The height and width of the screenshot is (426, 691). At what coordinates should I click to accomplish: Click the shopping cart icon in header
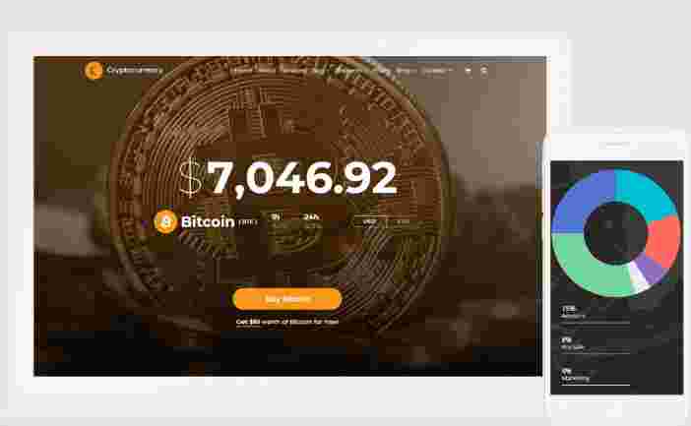(x=468, y=71)
